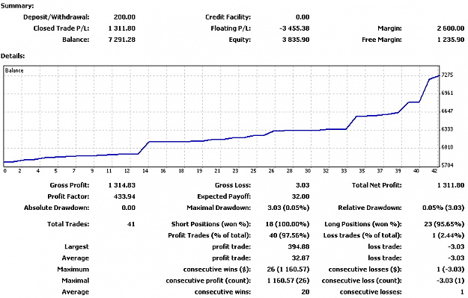Click the 6018 axis label on chart
Viewport: 468px width, 298px height.
[447, 147]
